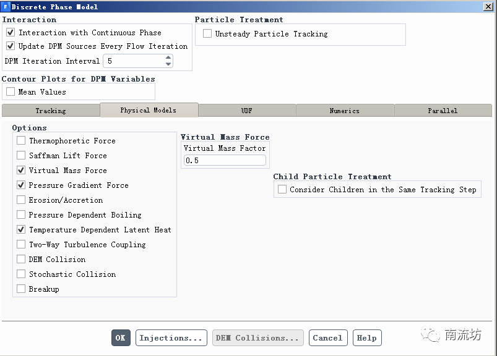Disable Interaction with Continuous Phase

[11, 33]
